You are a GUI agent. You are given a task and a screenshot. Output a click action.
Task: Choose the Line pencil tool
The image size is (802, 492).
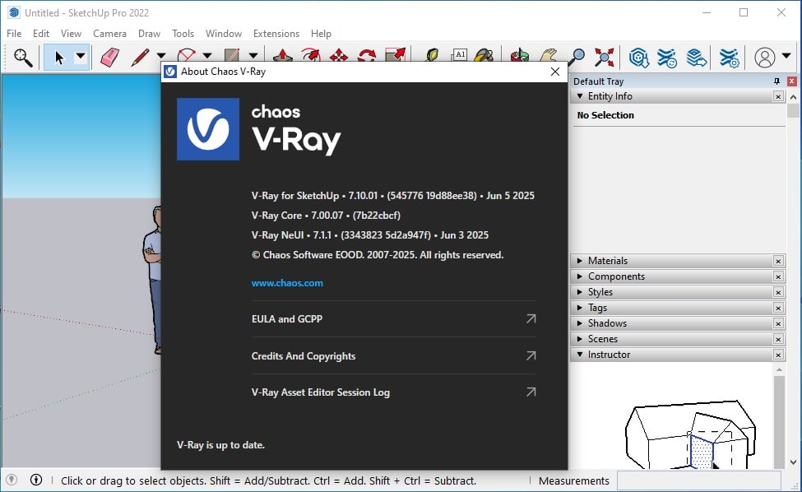tap(140, 58)
